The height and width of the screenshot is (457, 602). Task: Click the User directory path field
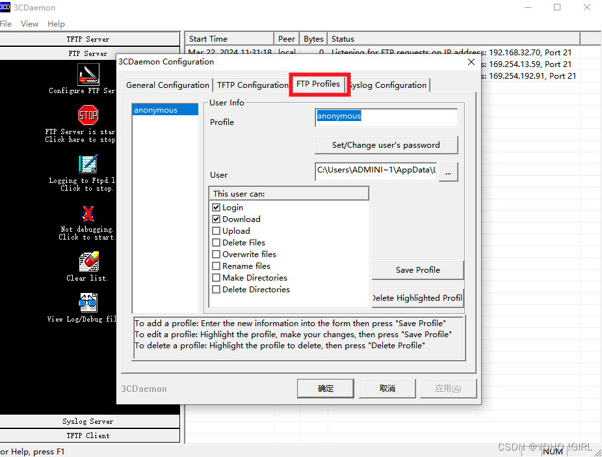click(x=376, y=171)
